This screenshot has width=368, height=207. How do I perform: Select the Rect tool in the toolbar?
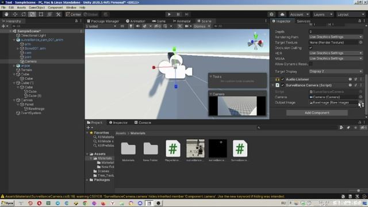tap(41, 14)
